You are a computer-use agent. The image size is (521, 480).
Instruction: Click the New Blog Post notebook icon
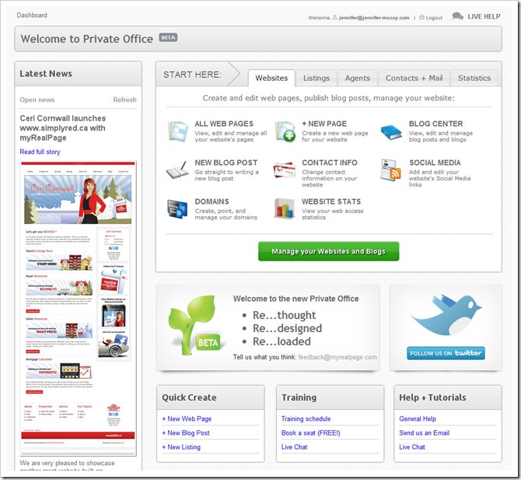click(177, 170)
